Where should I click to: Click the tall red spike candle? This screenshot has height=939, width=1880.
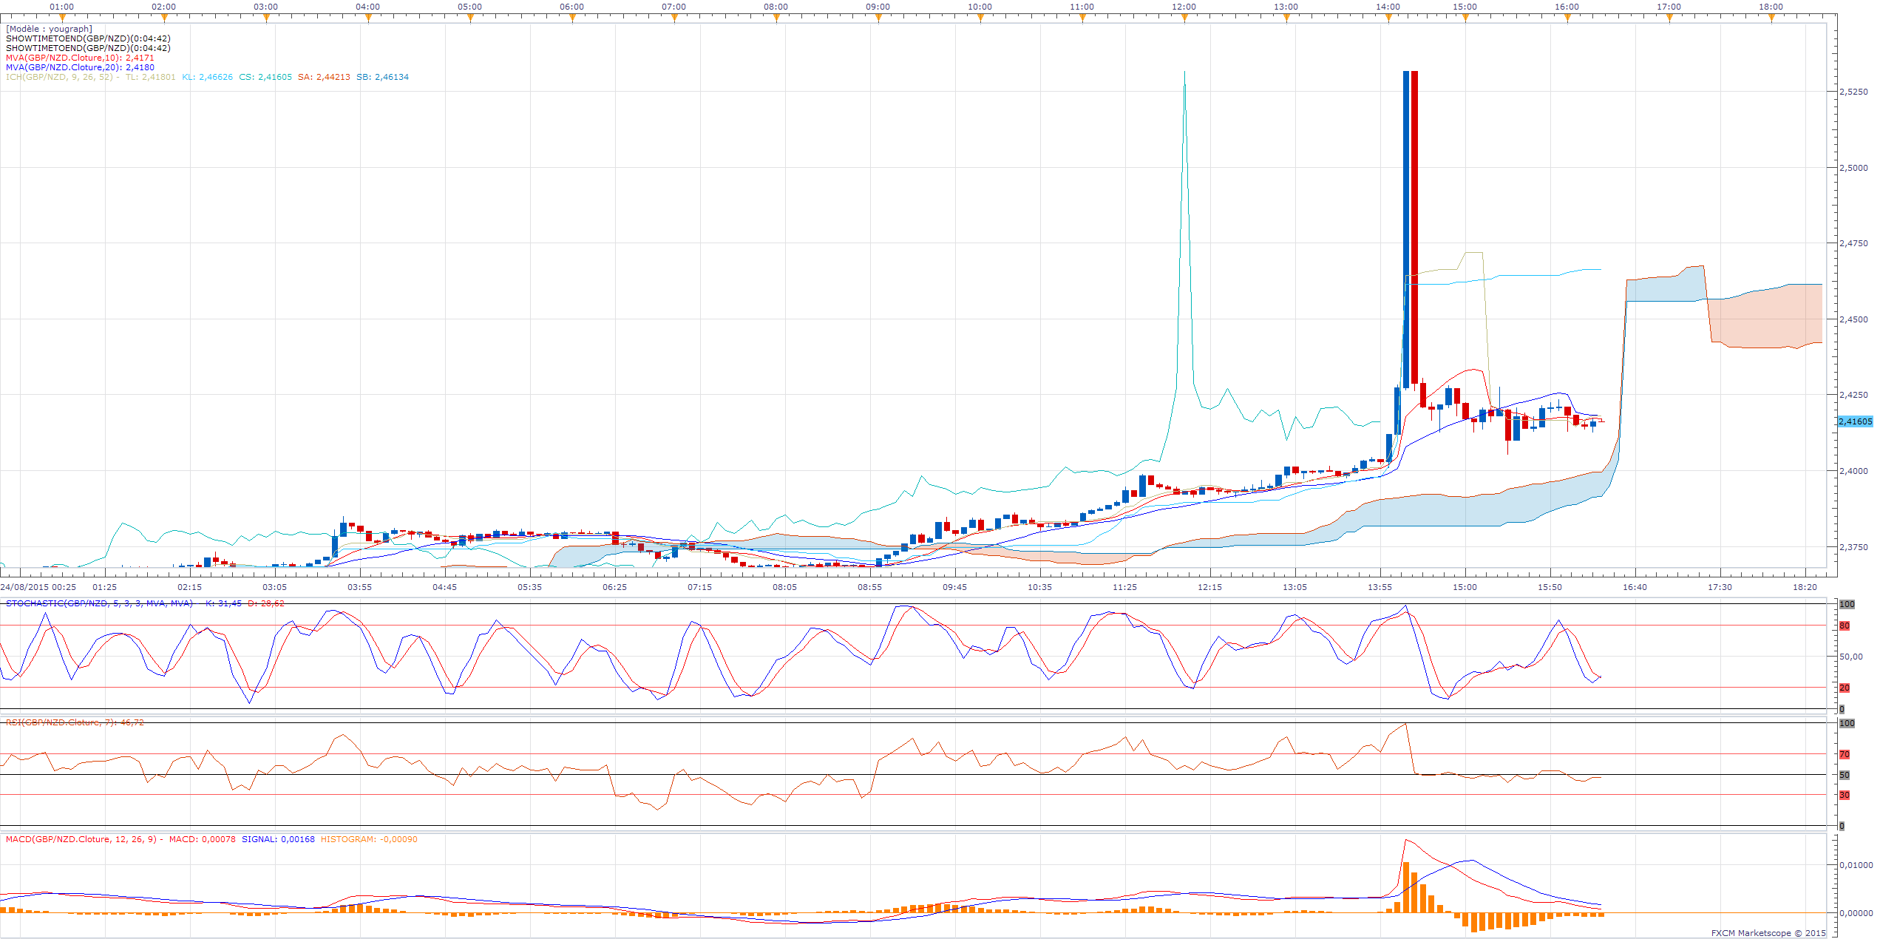pos(1414,222)
